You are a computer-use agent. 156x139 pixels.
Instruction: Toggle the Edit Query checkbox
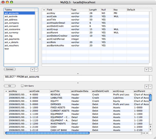(22, 86)
